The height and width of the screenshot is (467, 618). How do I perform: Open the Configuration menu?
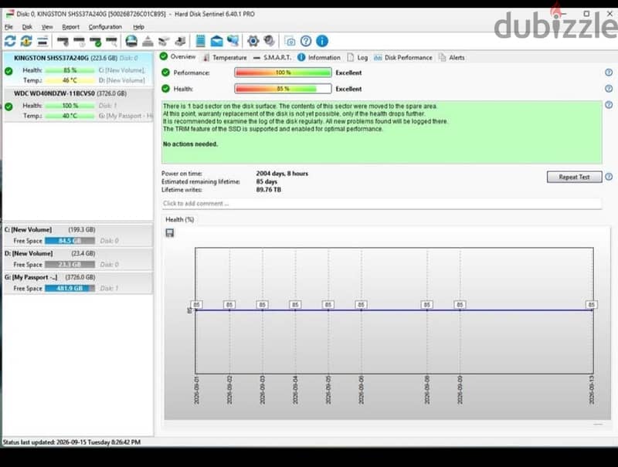click(x=105, y=27)
